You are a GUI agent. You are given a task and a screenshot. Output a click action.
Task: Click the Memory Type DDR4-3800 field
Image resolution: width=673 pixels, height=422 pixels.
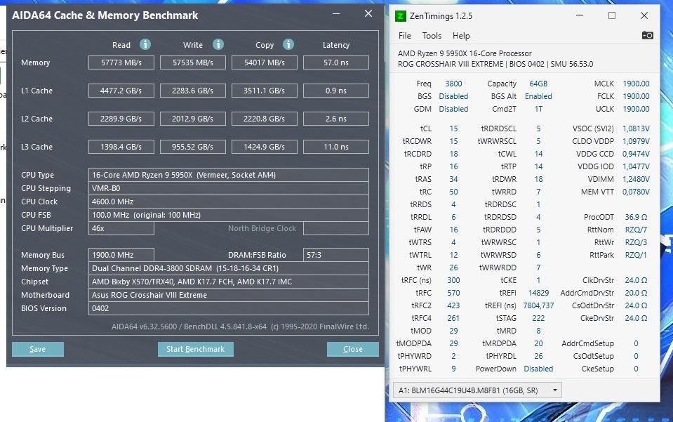click(x=228, y=268)
